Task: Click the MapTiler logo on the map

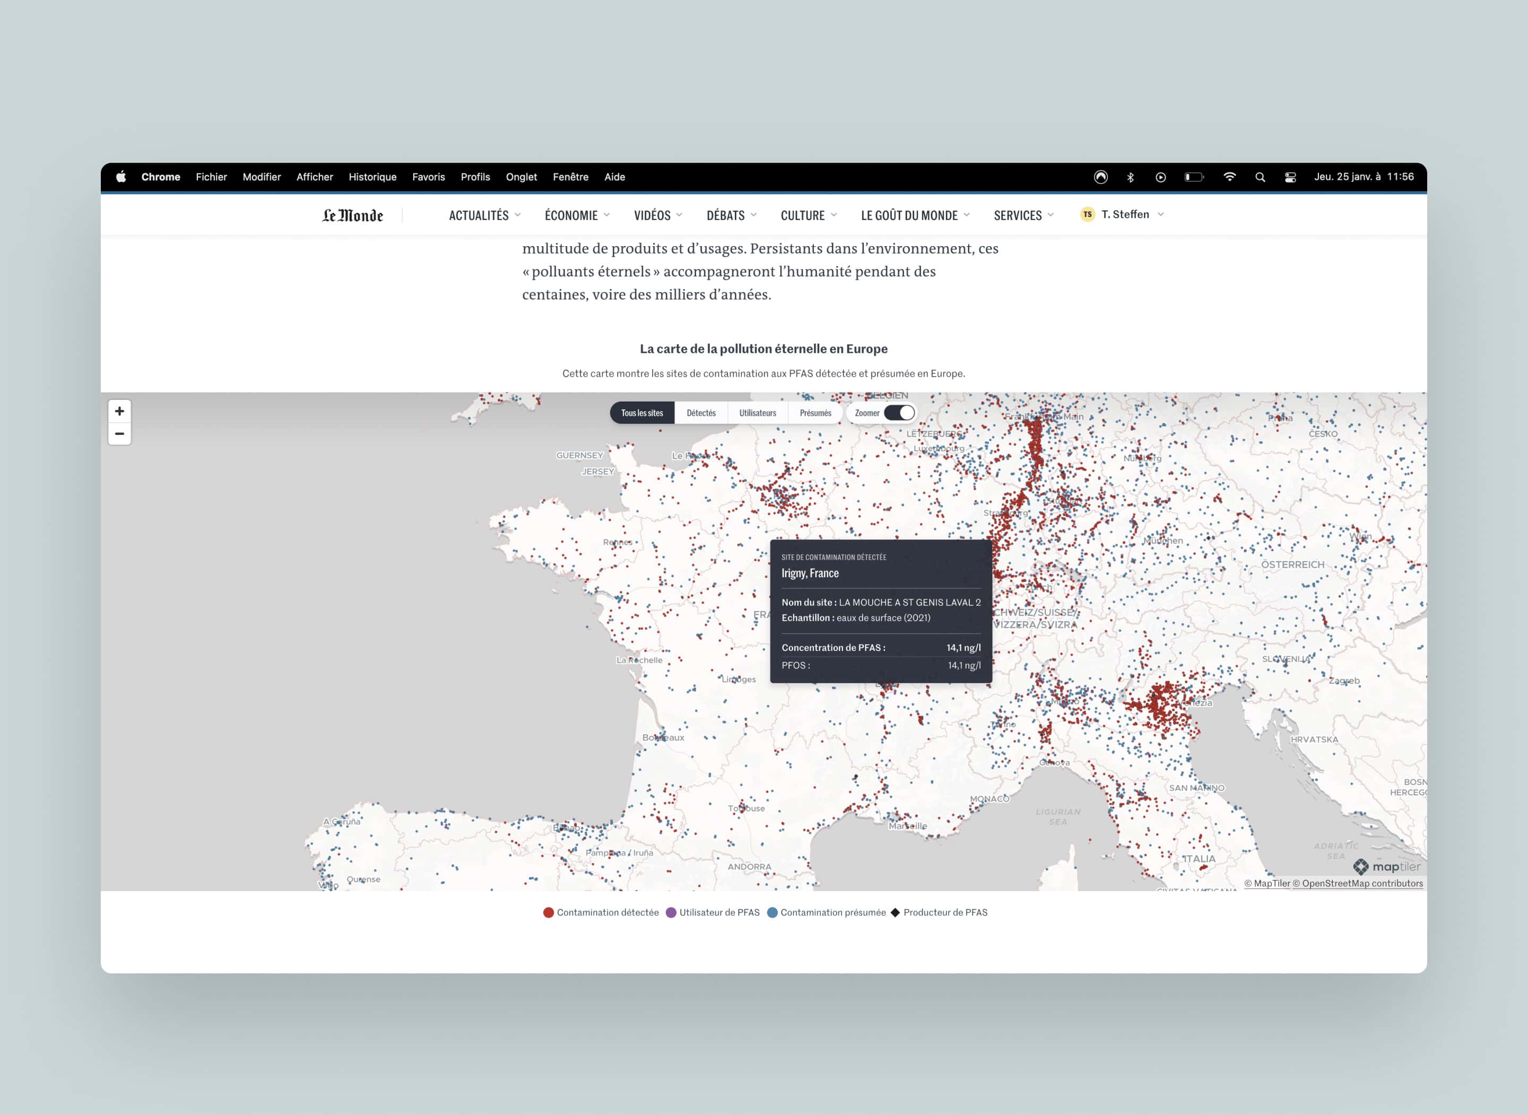Action: [1386, 867]
